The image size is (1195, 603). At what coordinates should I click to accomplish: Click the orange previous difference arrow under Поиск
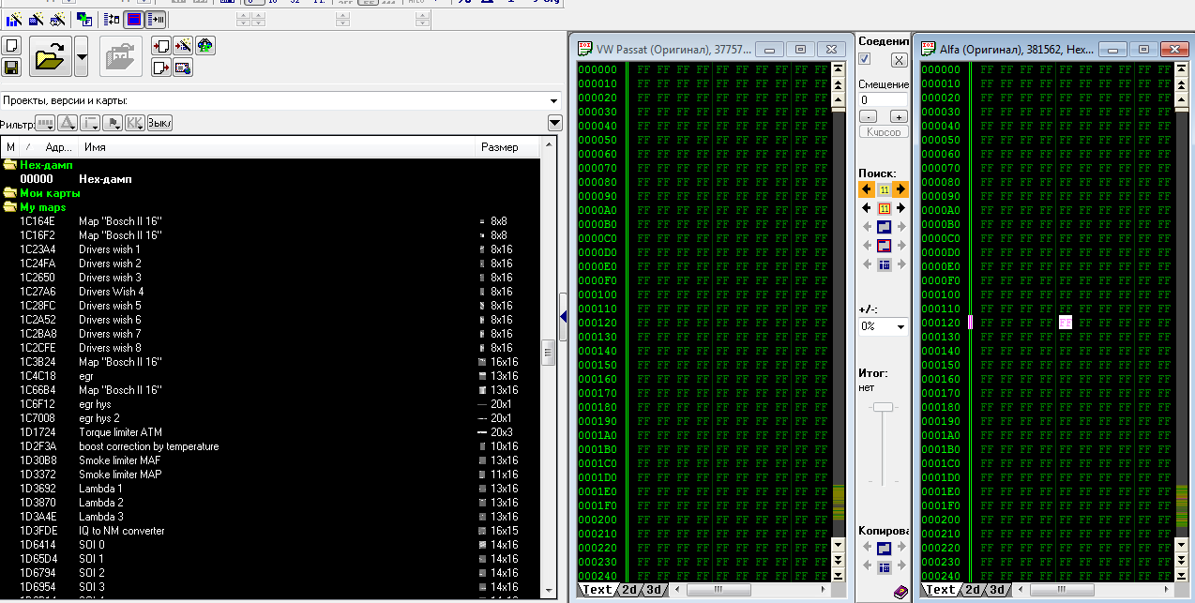(867, 189)
